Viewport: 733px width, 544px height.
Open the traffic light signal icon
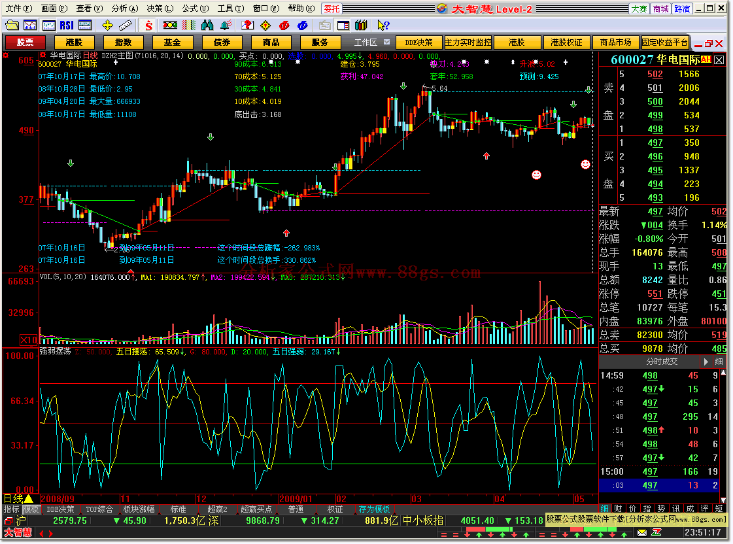coord(170,25)
